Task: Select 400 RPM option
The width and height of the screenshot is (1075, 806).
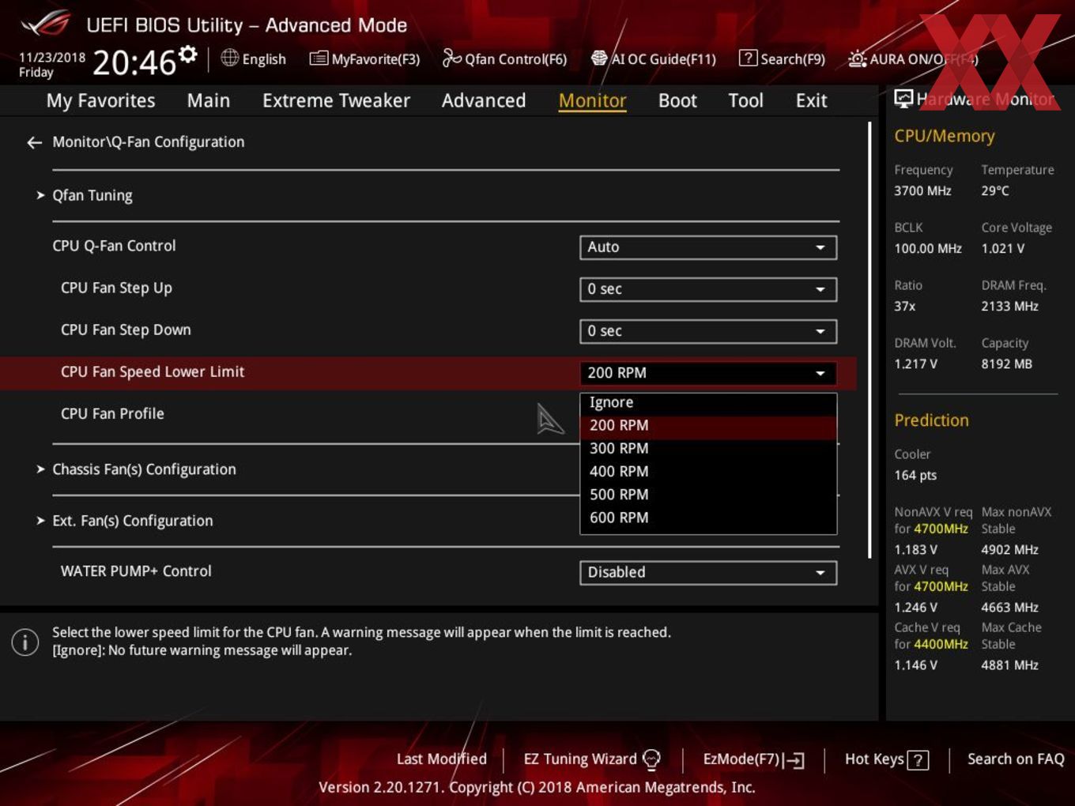Action: pyautogui.click(x=708, y=472)
